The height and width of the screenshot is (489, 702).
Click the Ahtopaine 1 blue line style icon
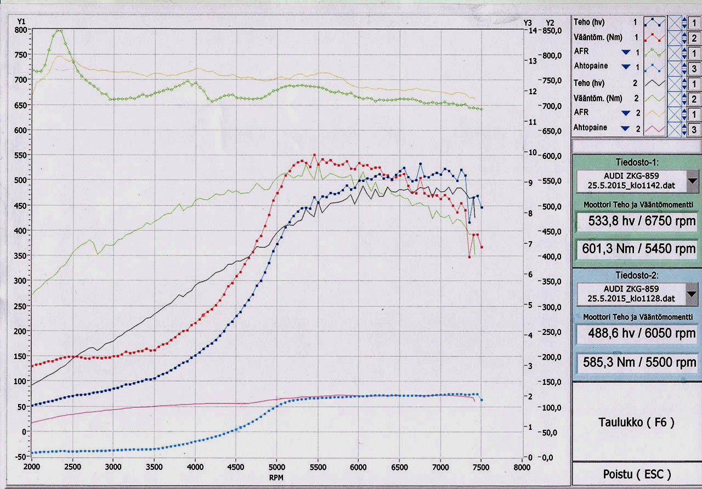pos(655,67)
